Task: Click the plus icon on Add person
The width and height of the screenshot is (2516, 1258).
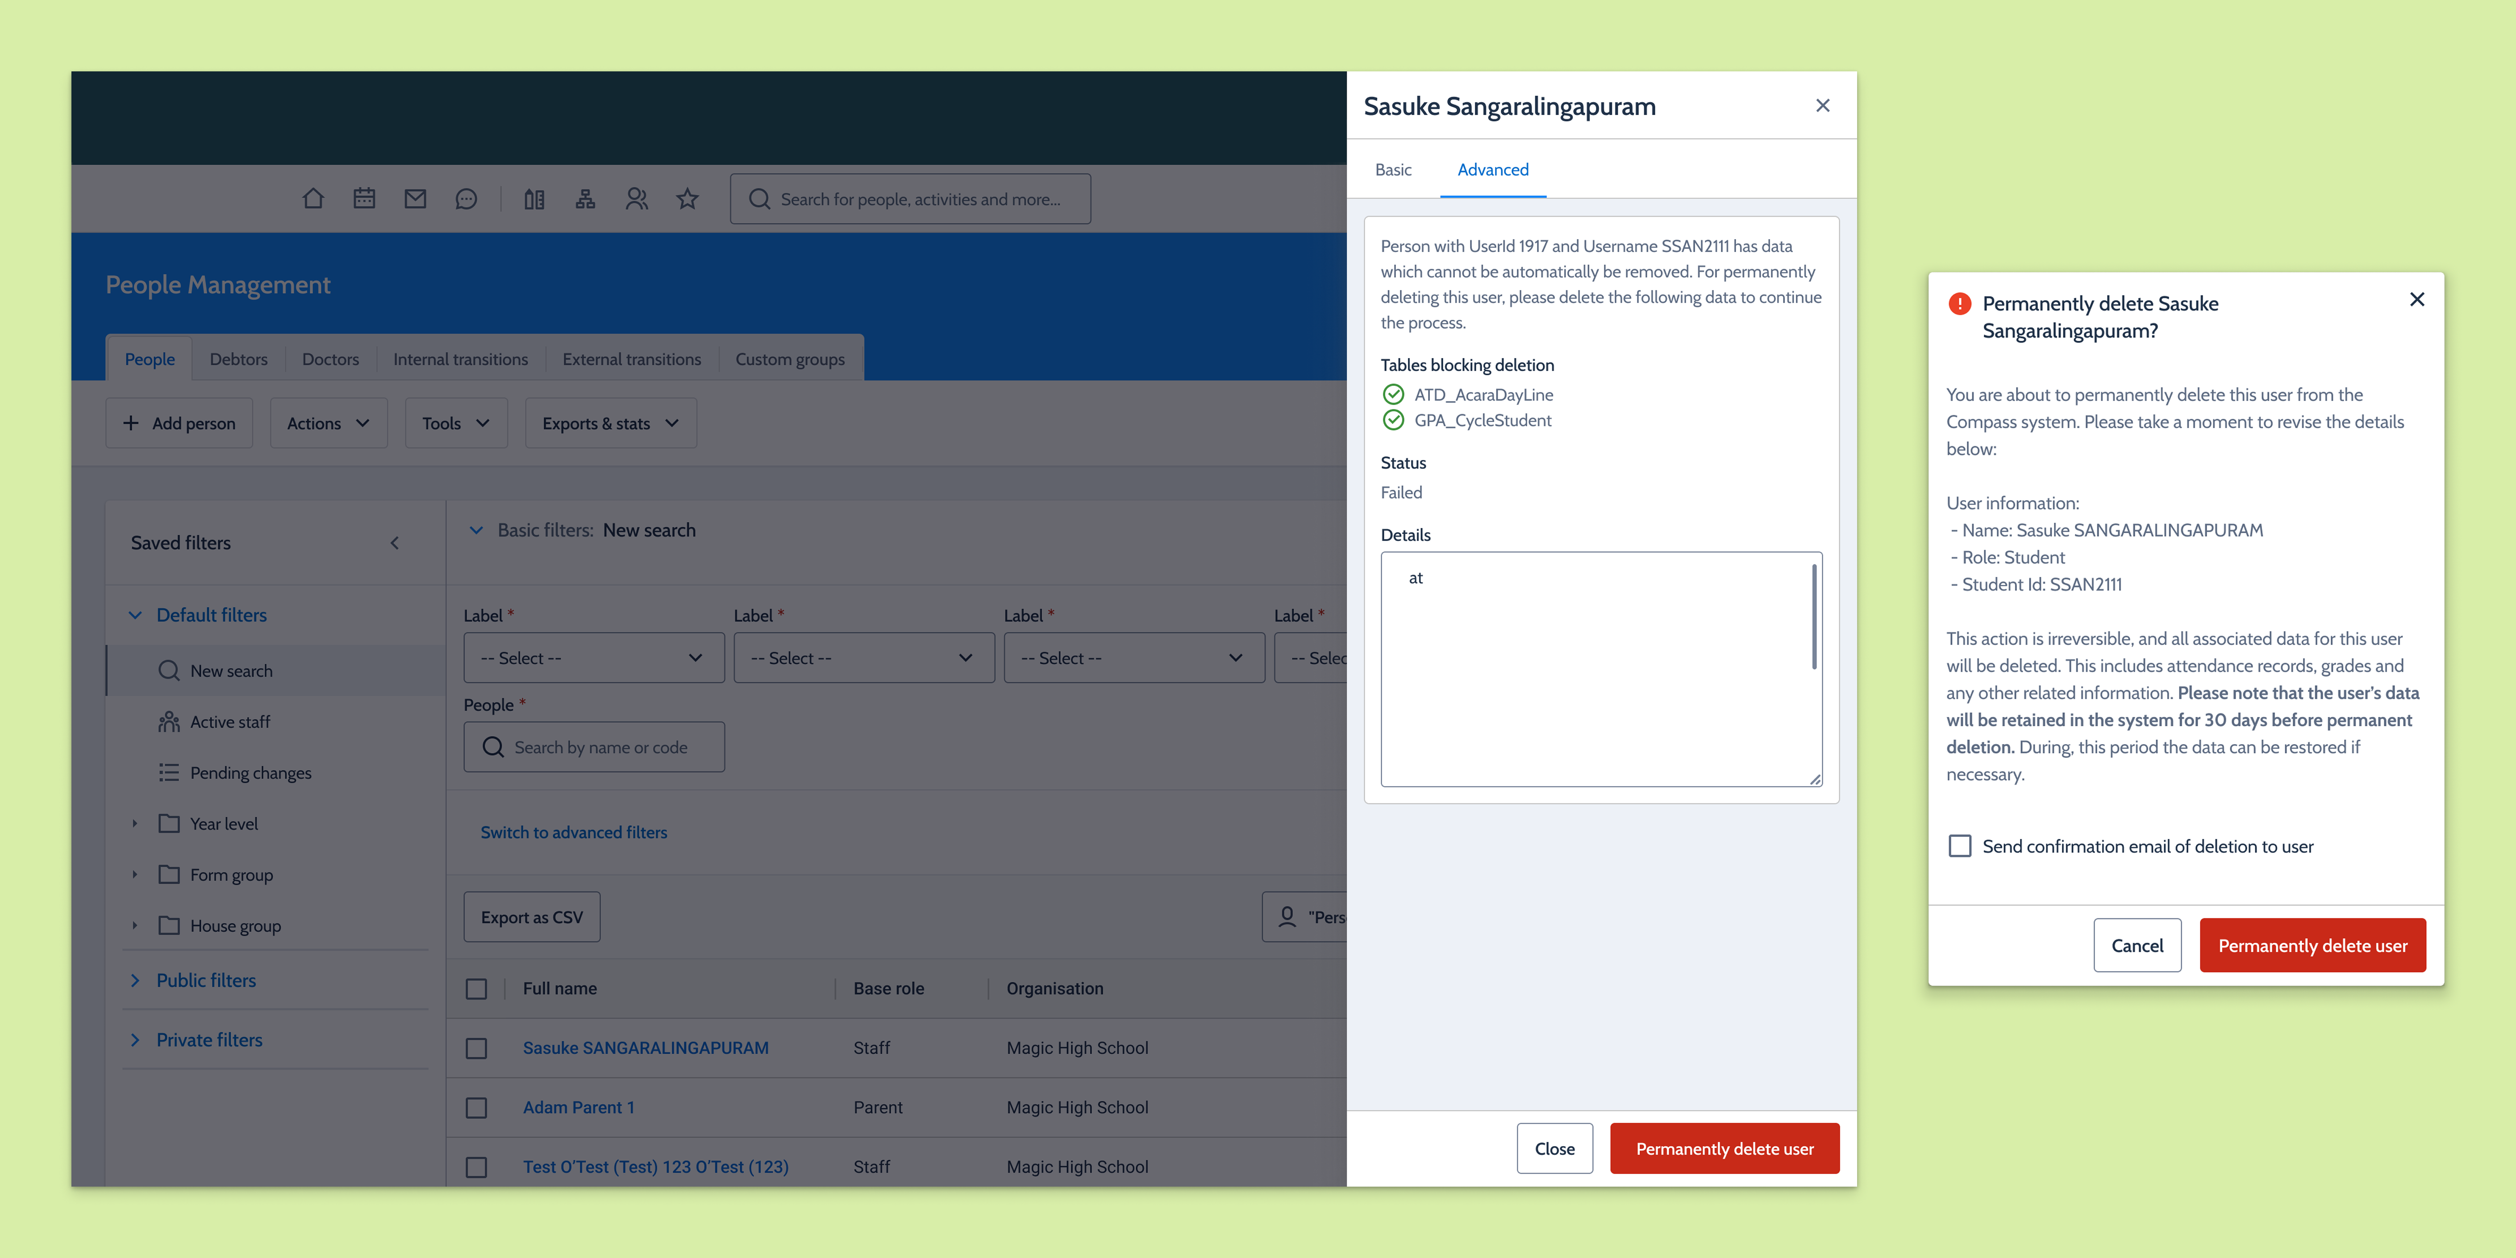Action: click(131, 422)
